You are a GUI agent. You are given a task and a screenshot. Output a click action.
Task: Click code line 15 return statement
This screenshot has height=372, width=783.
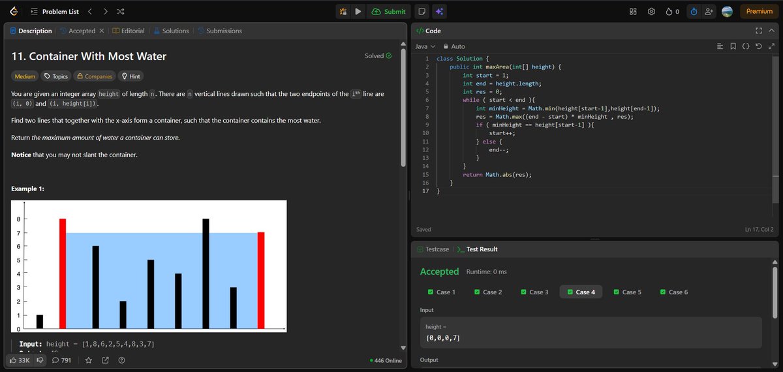[497, 175]
